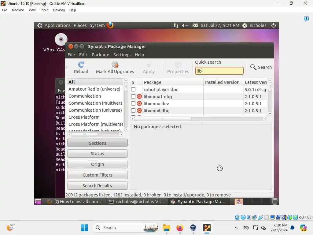The image size is (313, 235).
Task: Toggle the checkbox for libxmuu1-dbg
Action: 133,96
